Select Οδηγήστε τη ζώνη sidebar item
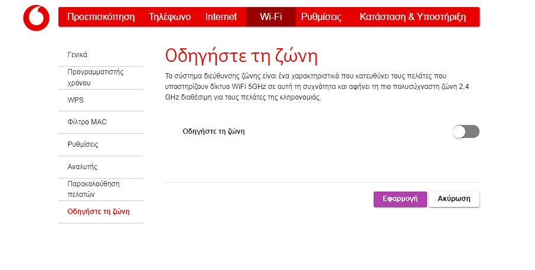 click(100, 212)
